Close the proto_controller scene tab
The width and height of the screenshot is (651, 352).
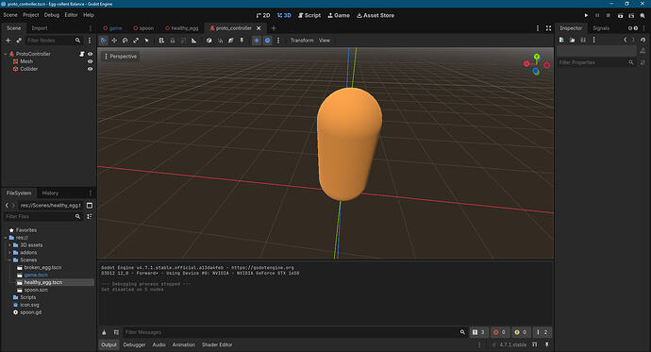click(x=259, y=28)
